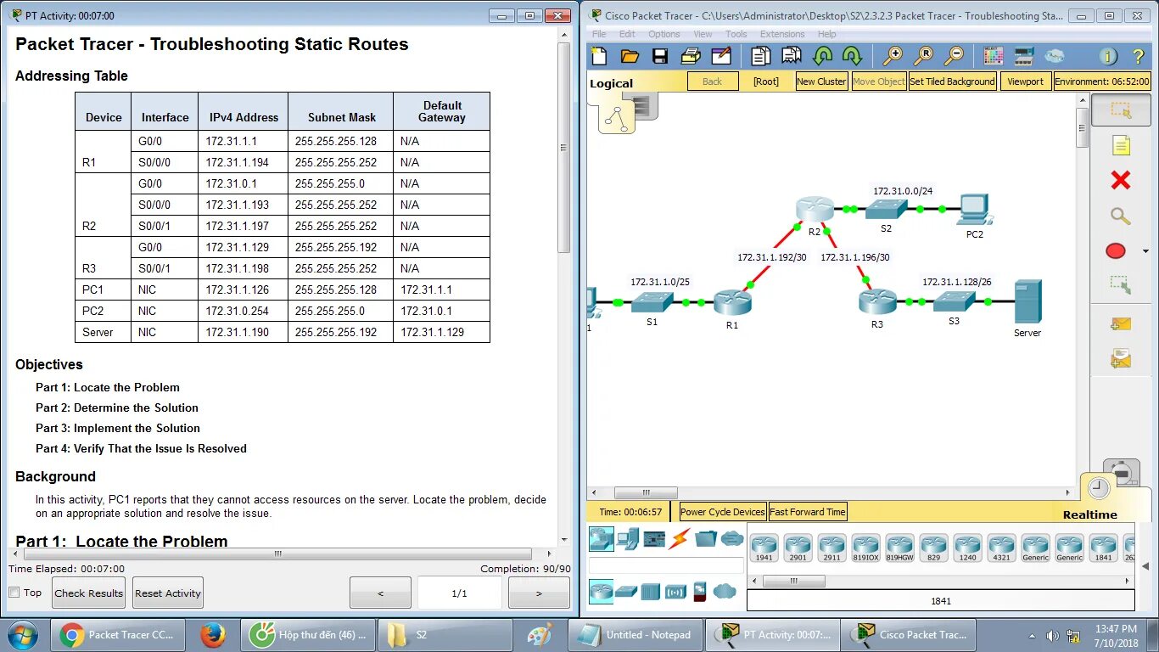
Task: Select the Select tool in right panel
Action: pos(1121,110)
